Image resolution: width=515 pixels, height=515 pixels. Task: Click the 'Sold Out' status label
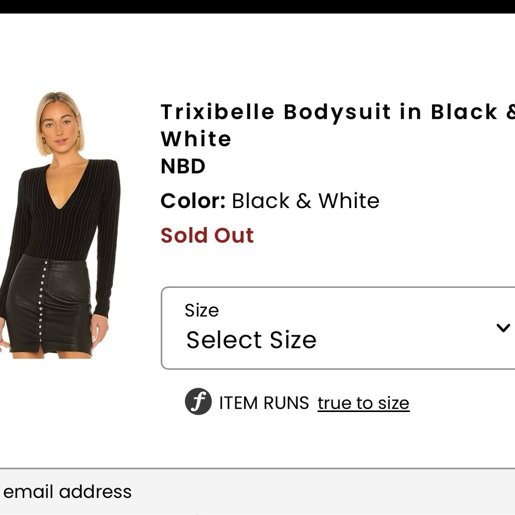[207, 235]
